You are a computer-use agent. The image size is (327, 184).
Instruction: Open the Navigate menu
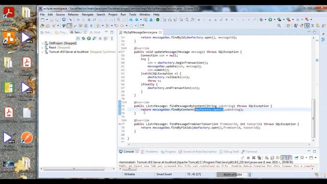pos(87,15)
